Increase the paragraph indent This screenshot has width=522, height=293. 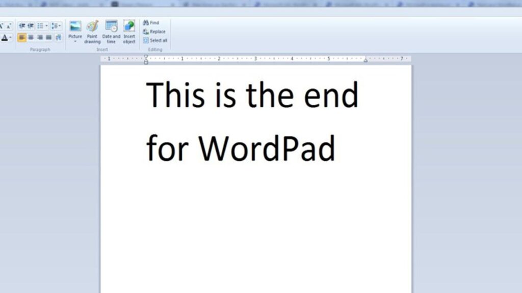30,24
